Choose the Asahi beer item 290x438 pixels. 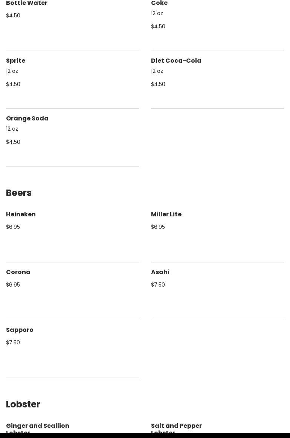click(x=160, y=272)
